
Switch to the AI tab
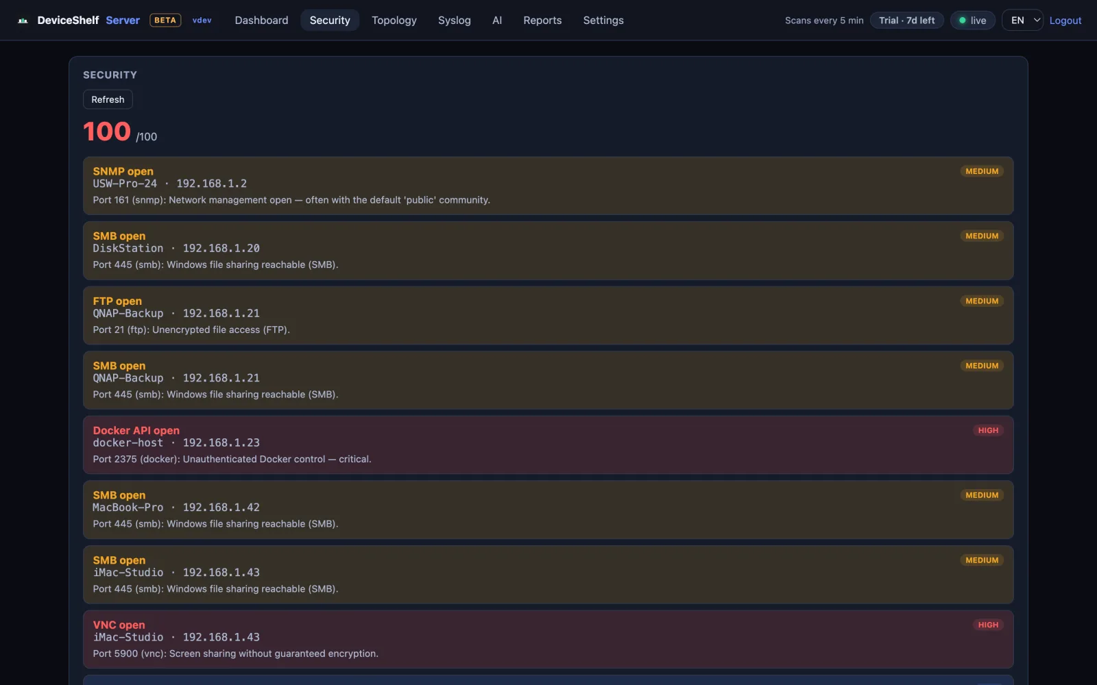[x=497, y=21]
